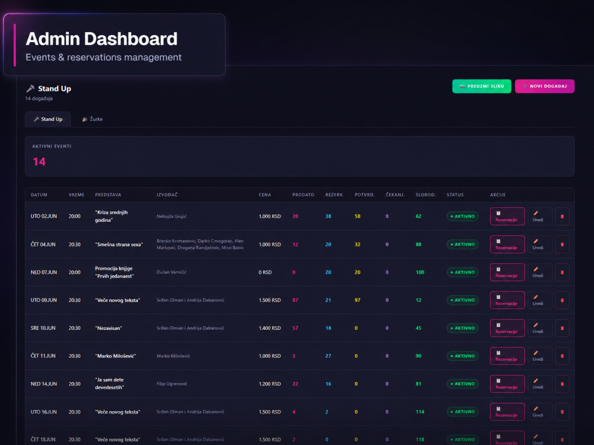This screenshot has height=445, width=594.
Task: Click the 1.400 RSD price cell
Action: tap(270, 328)
